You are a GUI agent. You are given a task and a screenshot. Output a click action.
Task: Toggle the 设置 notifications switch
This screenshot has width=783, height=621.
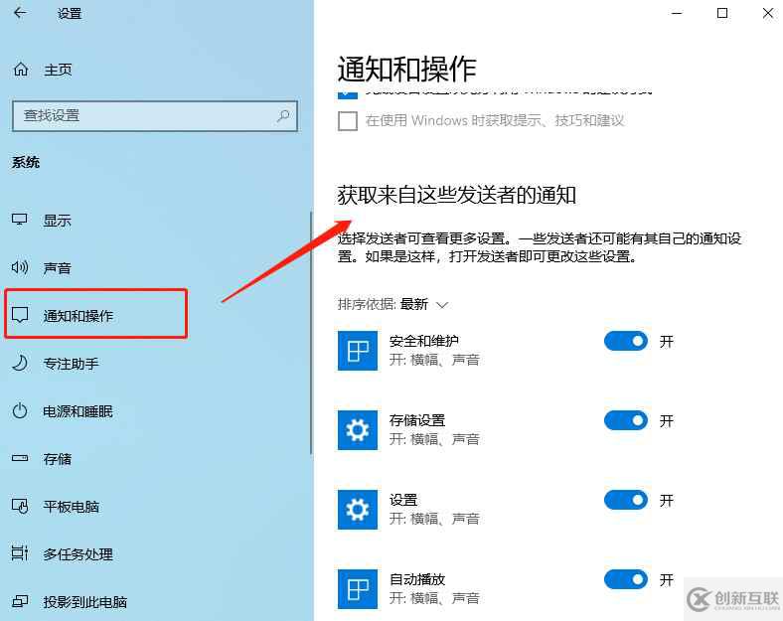(x=626, y=500)
